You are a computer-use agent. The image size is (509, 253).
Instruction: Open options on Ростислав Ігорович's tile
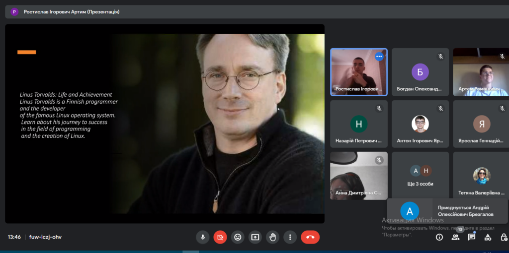click(379, 57)
